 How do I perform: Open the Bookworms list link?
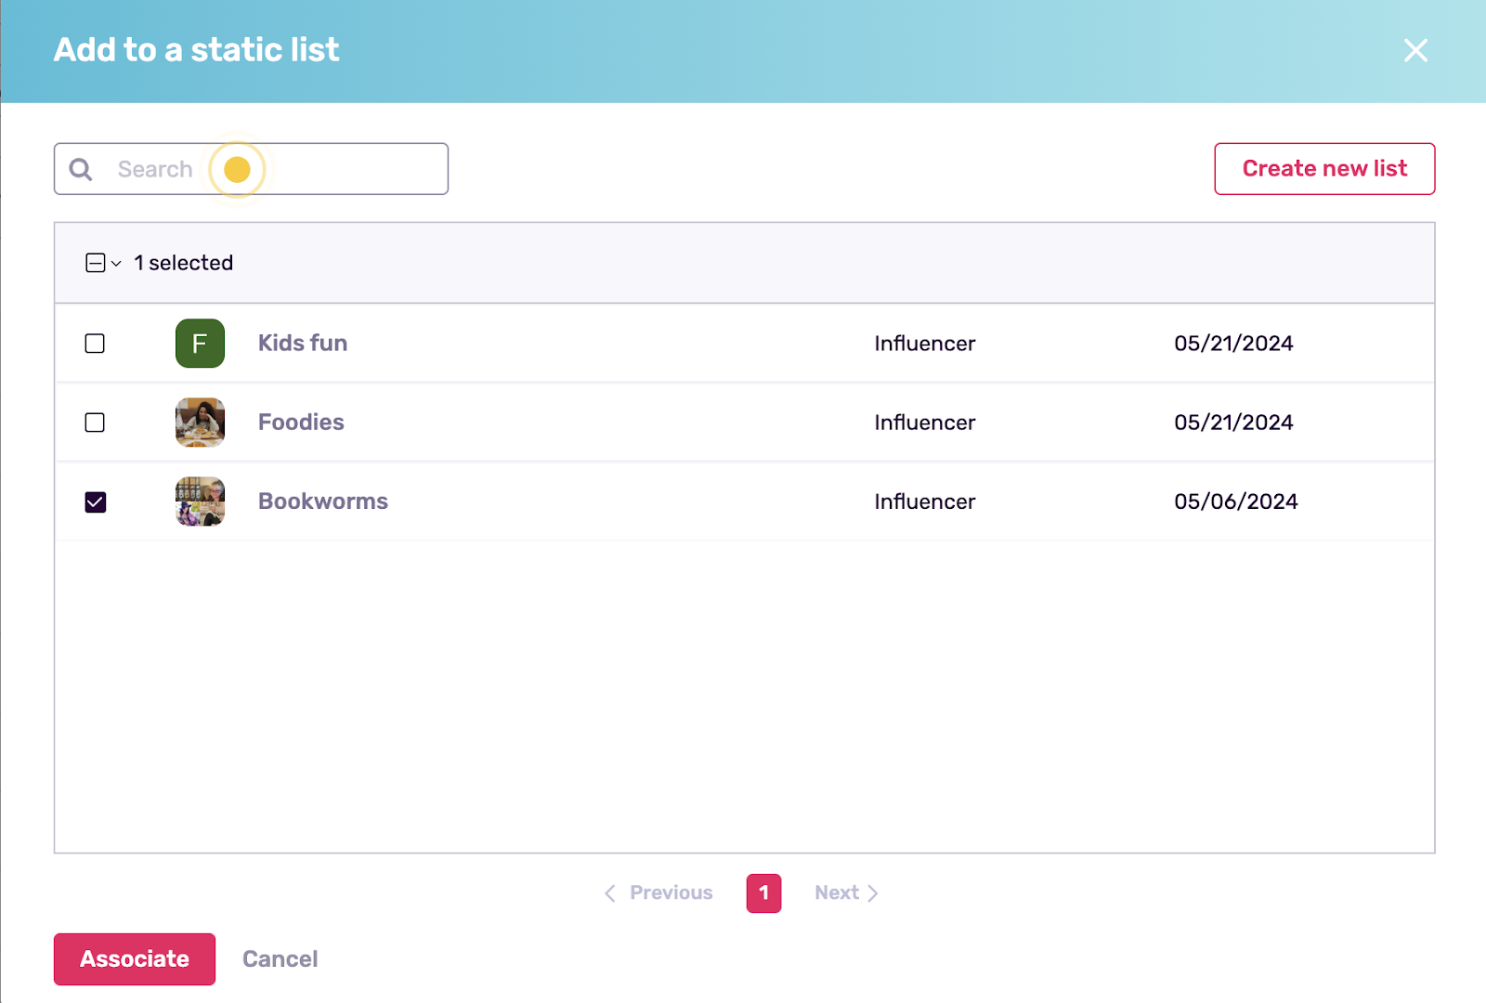[323, 501]
